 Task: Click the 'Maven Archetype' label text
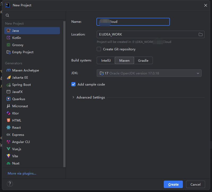25,70
